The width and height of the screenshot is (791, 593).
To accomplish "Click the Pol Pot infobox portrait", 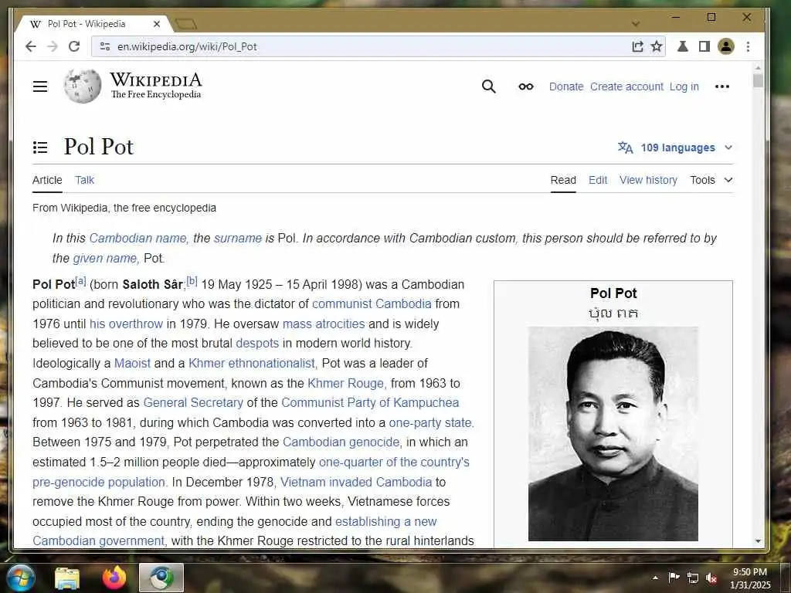I will pos(613,434).
